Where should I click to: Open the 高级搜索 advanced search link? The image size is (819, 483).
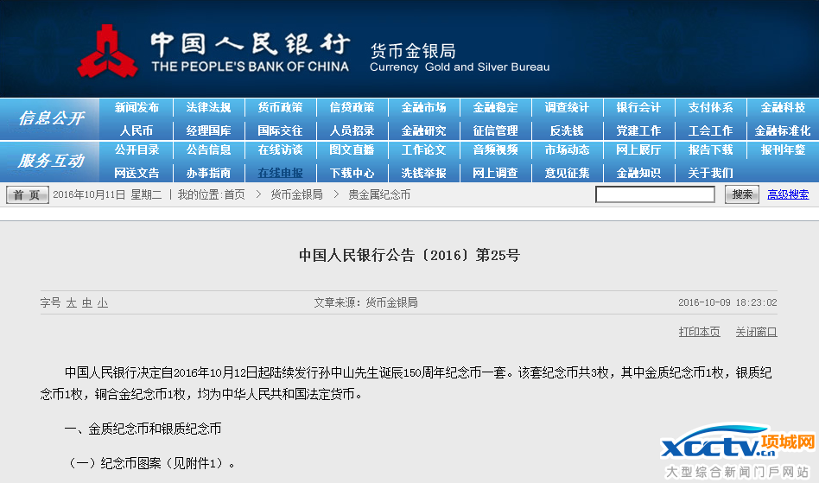coord(788,195)
